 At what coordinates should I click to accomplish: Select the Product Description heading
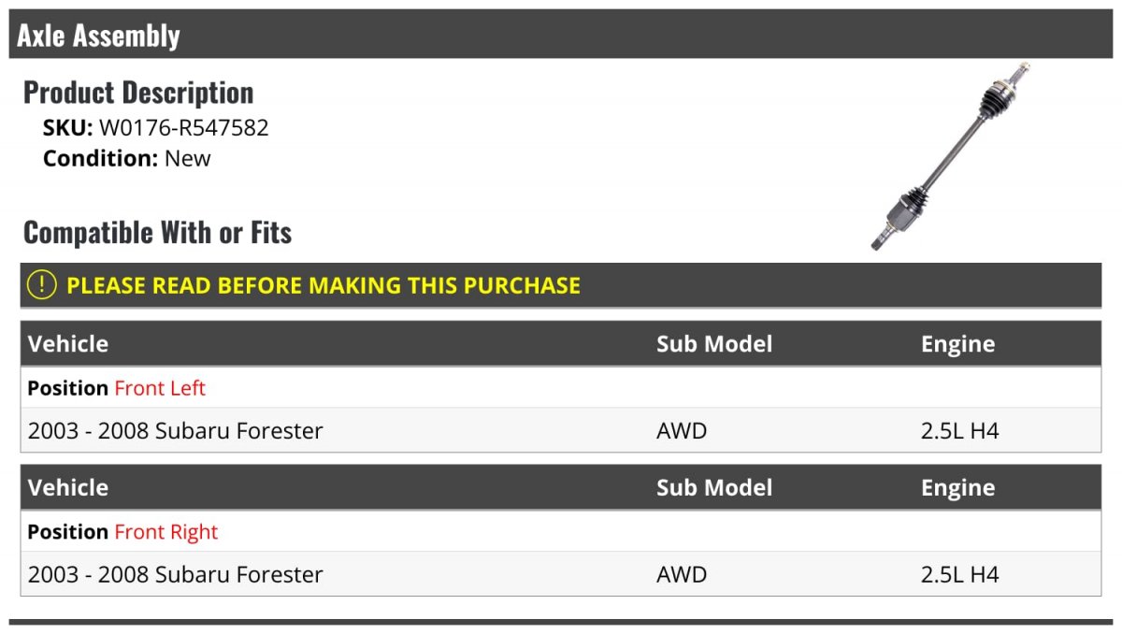pyautogui.click(x=138, y=93)
